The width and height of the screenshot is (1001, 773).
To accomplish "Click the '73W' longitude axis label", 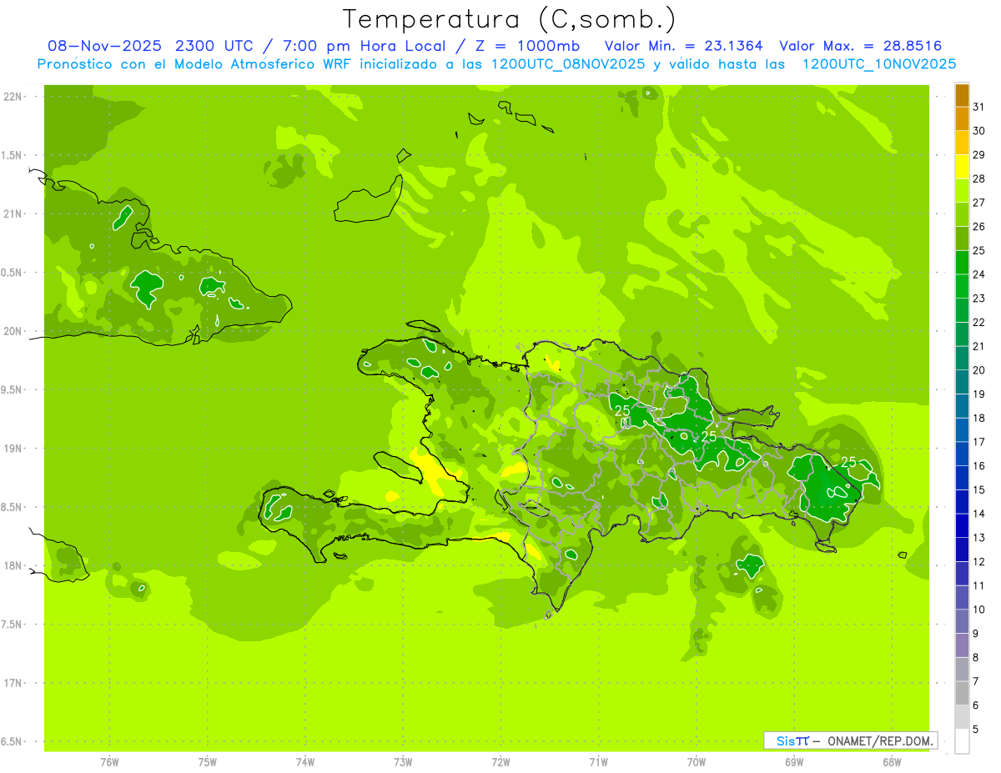I will (403, 762).
